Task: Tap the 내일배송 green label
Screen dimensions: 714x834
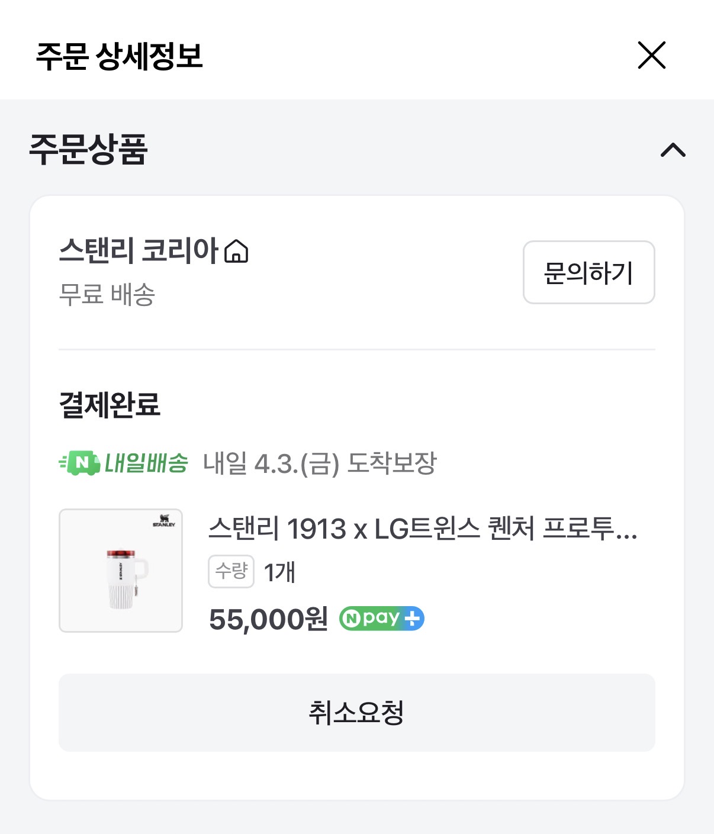Action: pyautogui.click(x=146, y=463)
